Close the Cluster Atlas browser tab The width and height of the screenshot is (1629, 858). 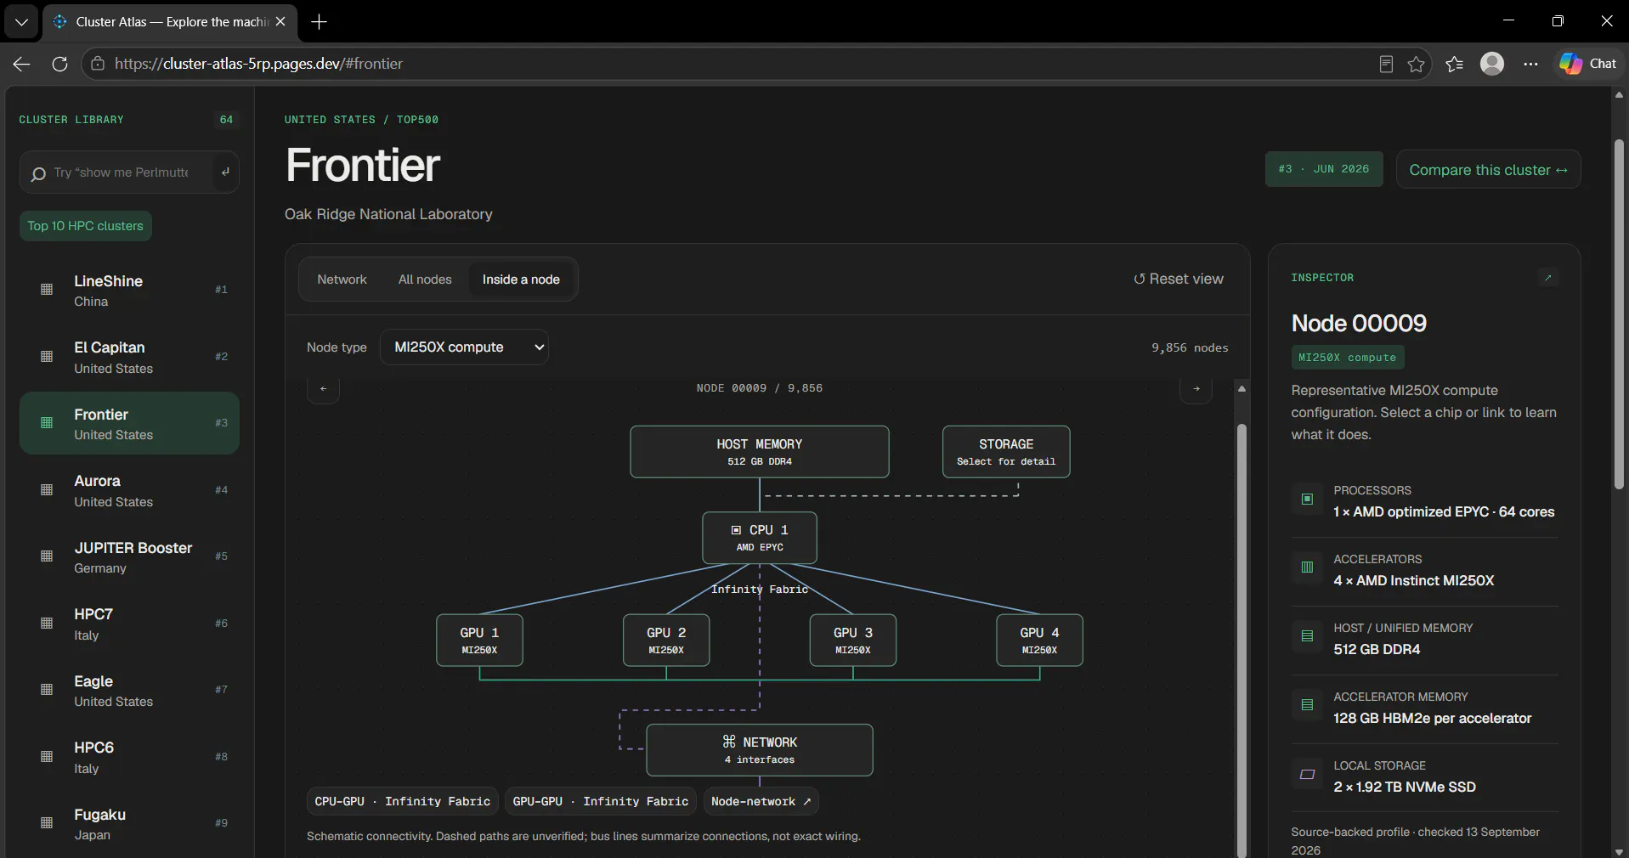point(280,22)
